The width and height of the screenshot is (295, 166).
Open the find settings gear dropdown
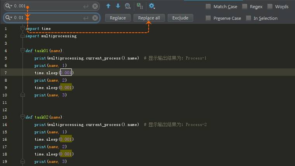[152, 6]
